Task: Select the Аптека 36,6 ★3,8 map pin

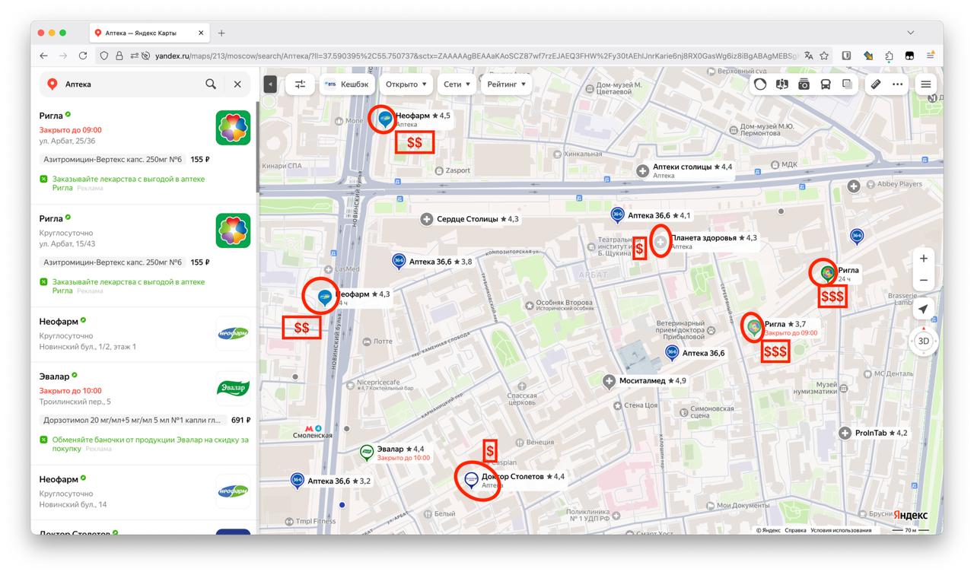Action: coord(399,262)
